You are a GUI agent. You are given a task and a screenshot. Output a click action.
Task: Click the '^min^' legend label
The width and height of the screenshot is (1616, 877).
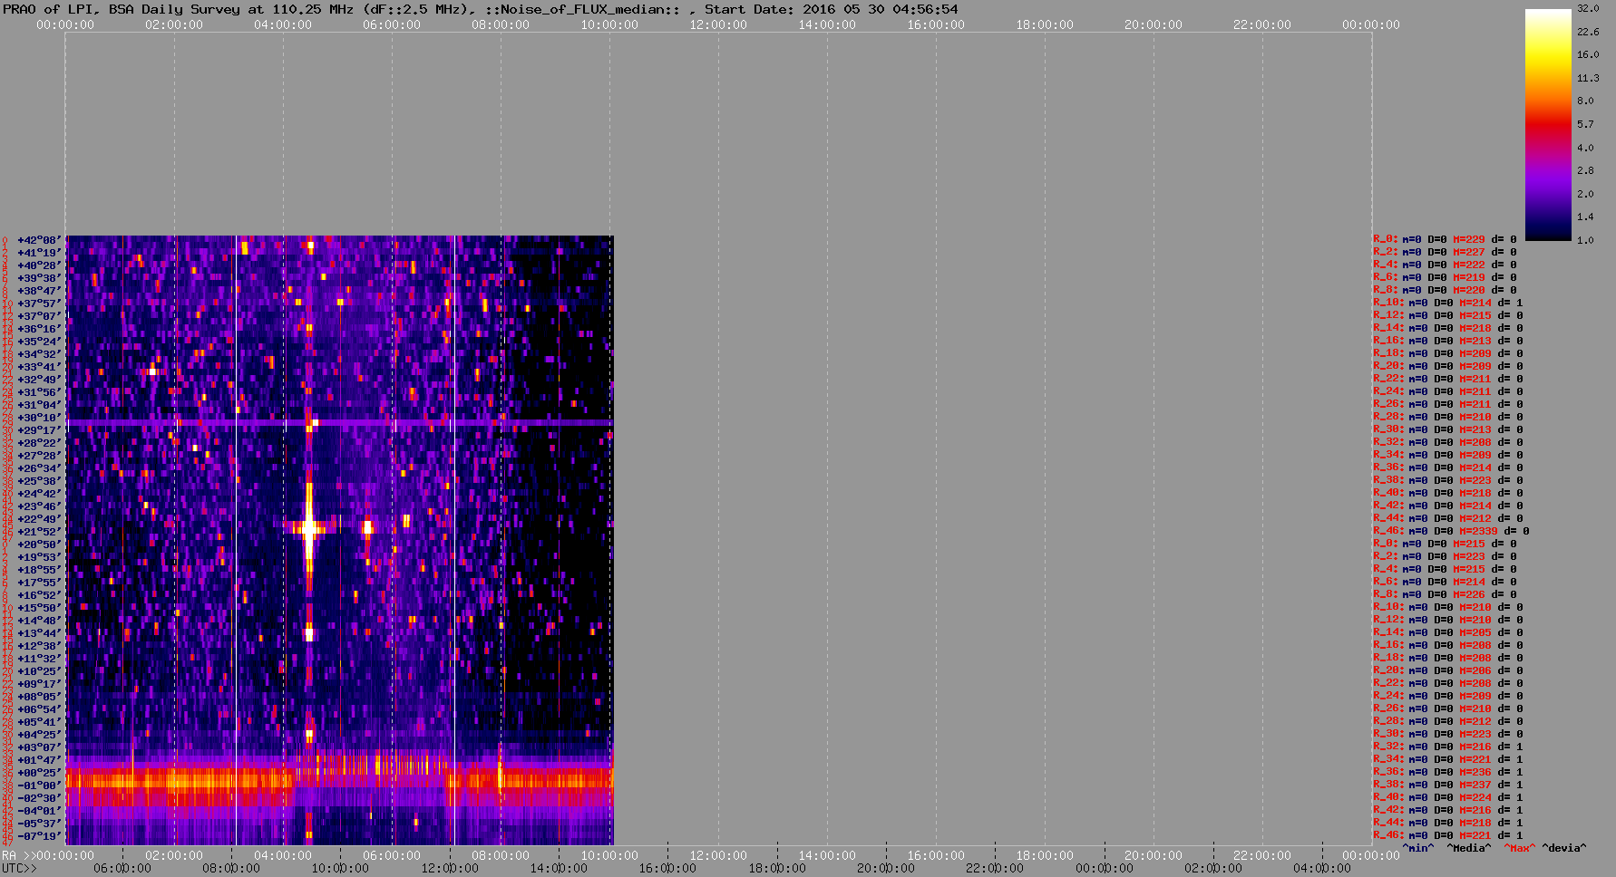point(1417,848)
